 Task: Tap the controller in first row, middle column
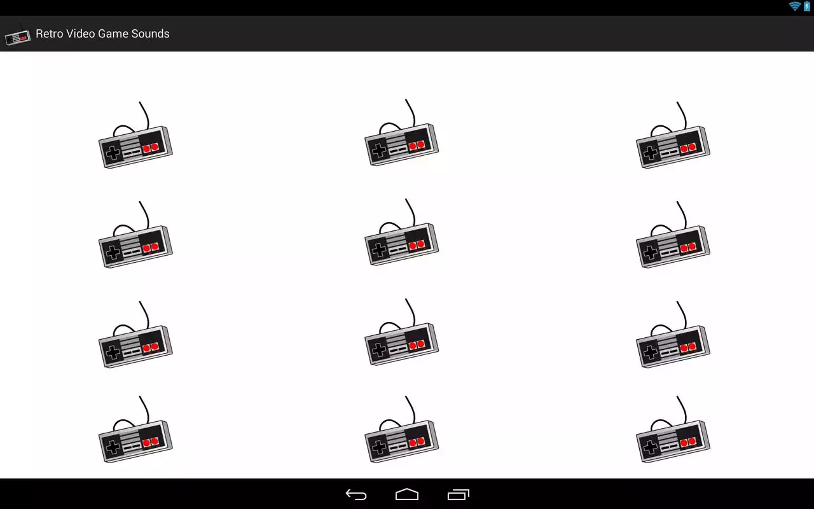[x=401, y=132]
